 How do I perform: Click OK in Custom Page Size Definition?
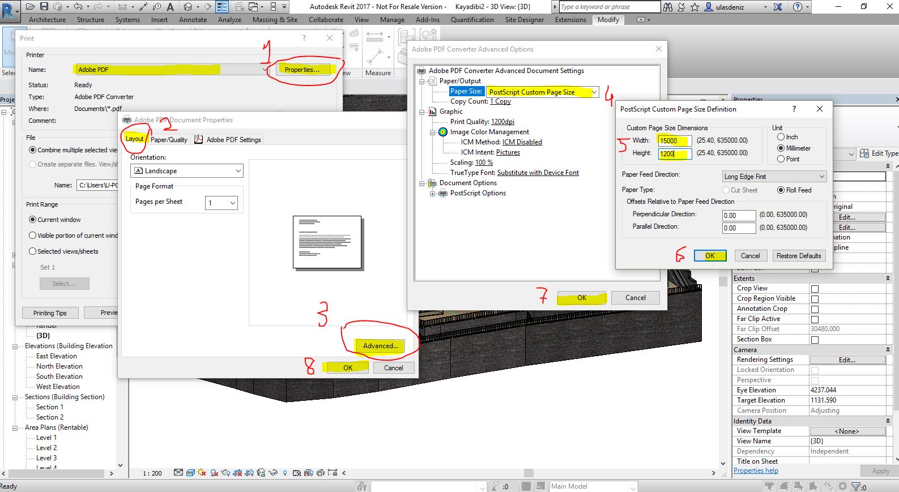pyautogui.click(x=709, y=256)
